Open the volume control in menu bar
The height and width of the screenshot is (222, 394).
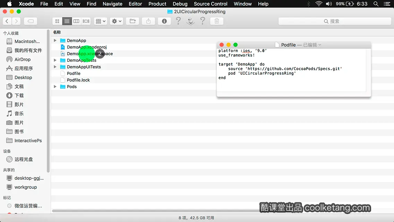coord(329,4)
